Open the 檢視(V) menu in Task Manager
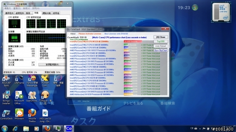 click(27, 8)
